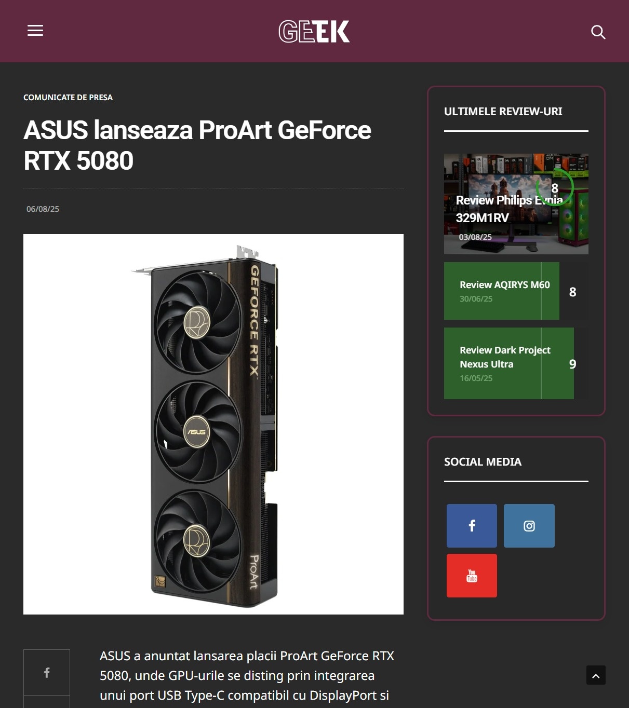This screenshot has width=629, height=708.
Task: Click the GEEK site logo
Action: pyautogui.click(x=314, y=31)
